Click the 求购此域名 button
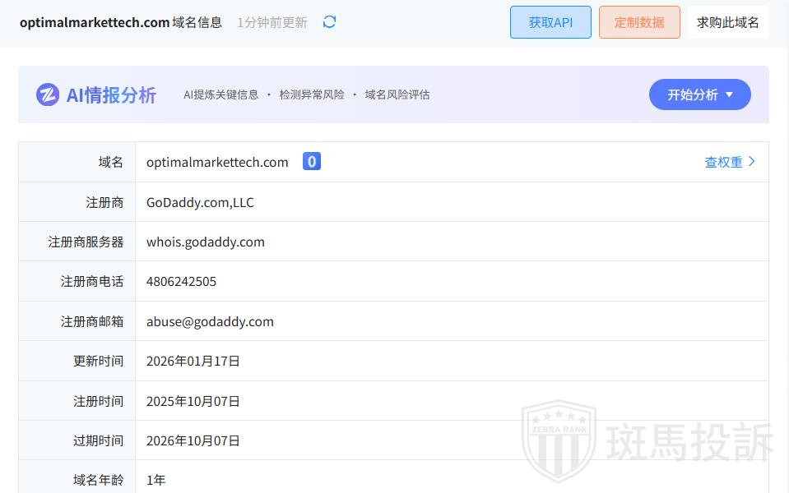The width and height of the screenshot is (789, 493). click(x=727, y=22)
